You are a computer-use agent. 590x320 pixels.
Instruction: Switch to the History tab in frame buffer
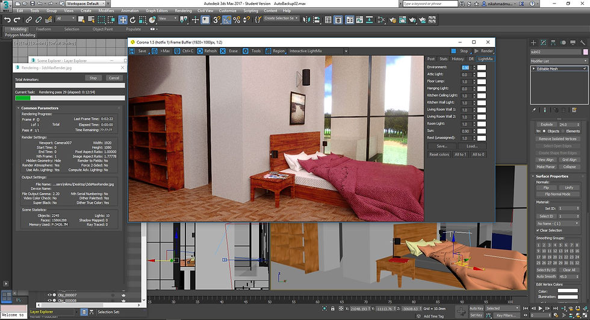click(x=458, y=59)
